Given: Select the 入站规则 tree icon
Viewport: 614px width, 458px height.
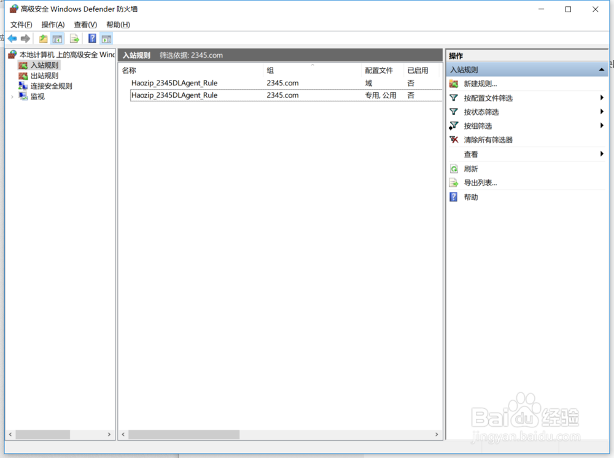Looking at the screenshot, I should [23, 65].
